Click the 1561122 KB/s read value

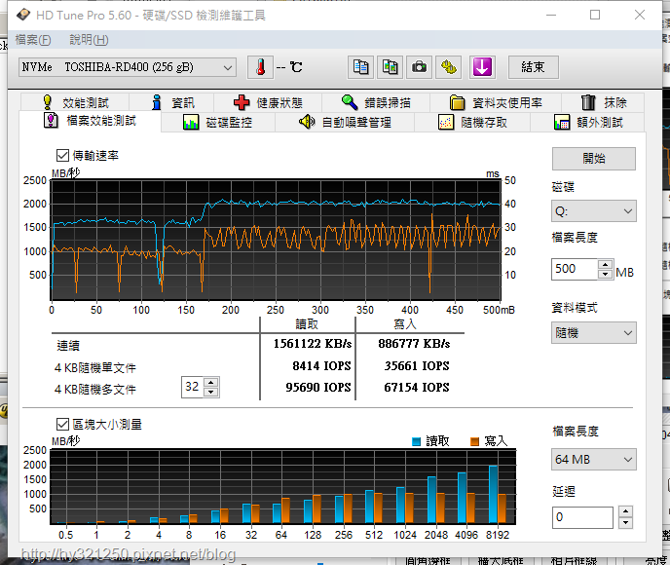313,344
